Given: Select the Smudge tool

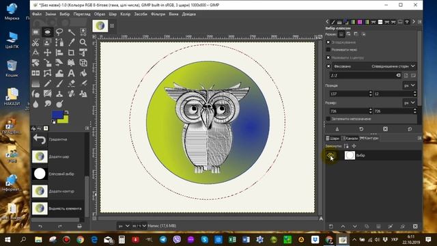Looking at the screenshot, I should [x=47, y=105].
